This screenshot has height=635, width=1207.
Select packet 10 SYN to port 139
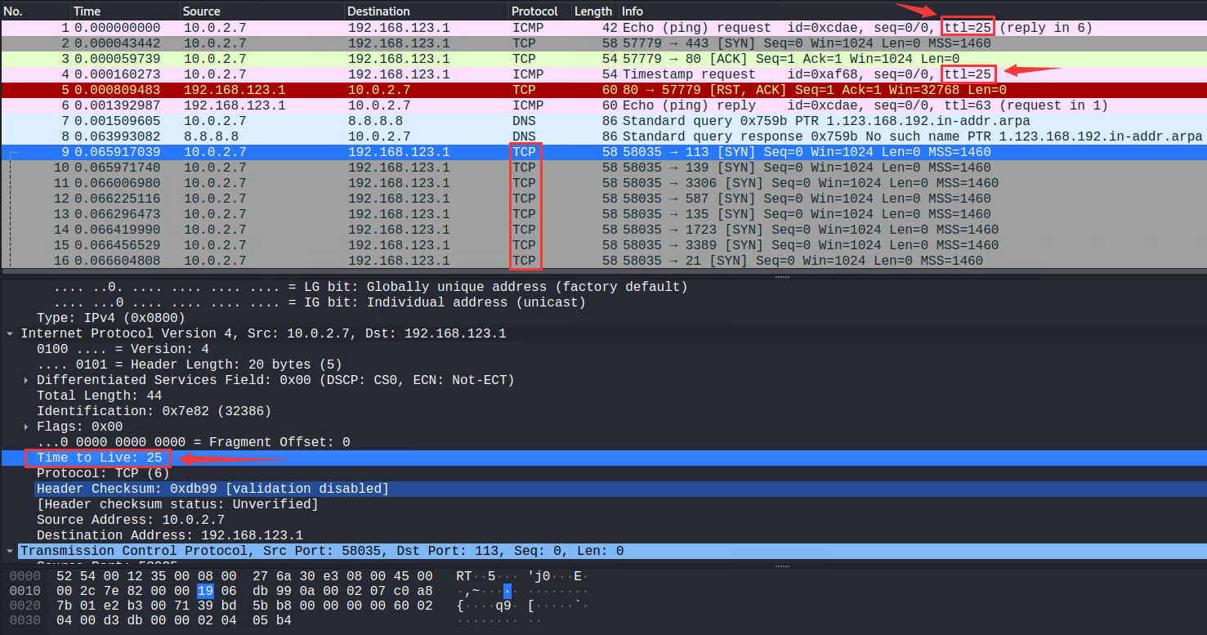(x=603, y=168)
